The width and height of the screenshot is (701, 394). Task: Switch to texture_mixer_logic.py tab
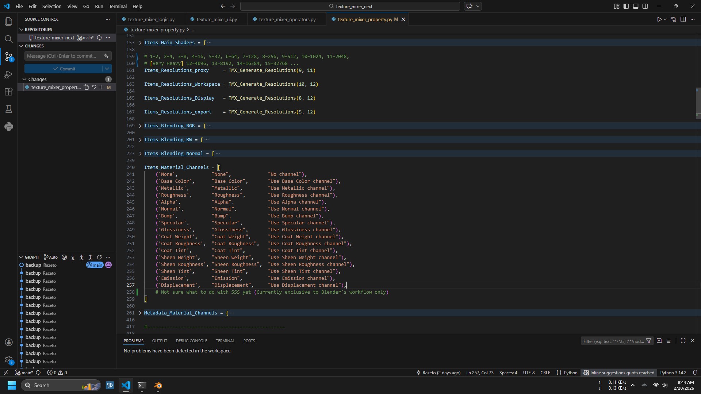pos(151,19)
